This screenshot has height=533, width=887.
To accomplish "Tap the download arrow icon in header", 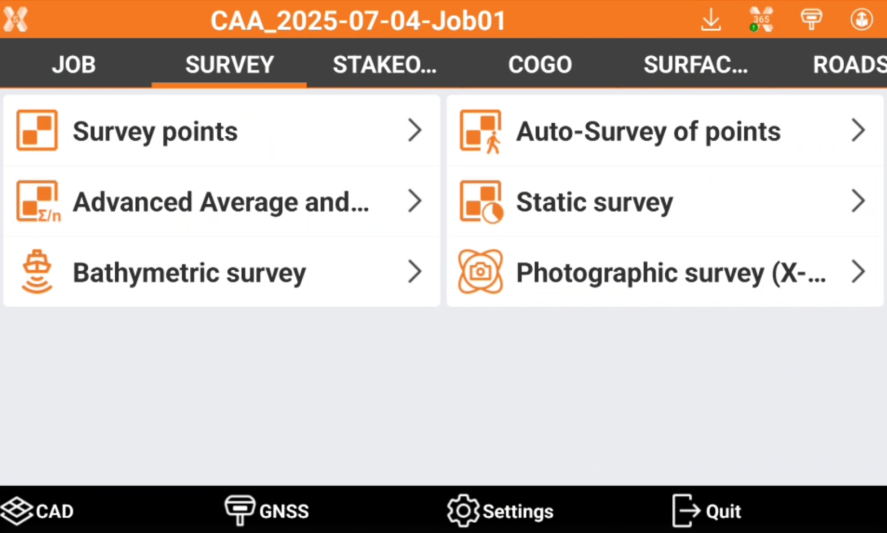I will (x=711, y=20).
